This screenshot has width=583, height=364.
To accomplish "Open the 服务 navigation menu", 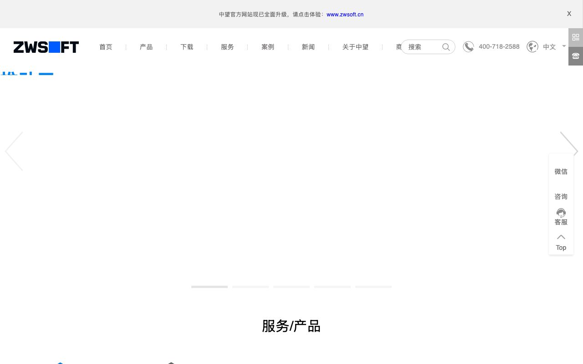I will [x=227, y=47].
